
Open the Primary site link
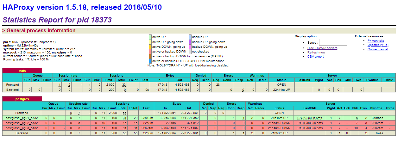pos(376,41)
